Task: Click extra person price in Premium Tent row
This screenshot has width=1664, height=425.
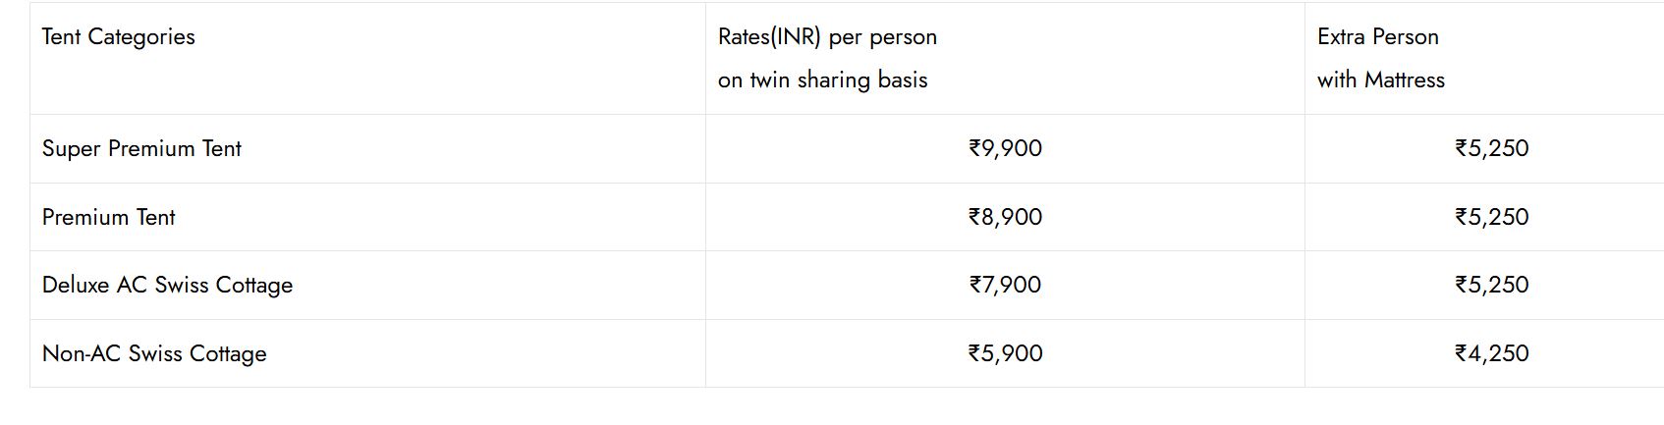Action: pos(1491,217)
